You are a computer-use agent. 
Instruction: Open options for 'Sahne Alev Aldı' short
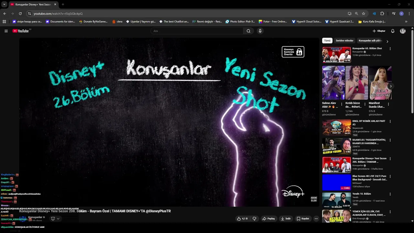[342, 104]
